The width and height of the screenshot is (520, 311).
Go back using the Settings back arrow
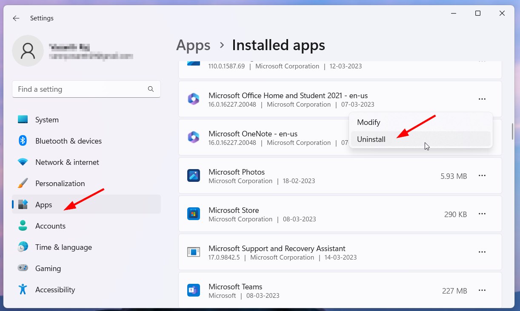tap(16, 18)
